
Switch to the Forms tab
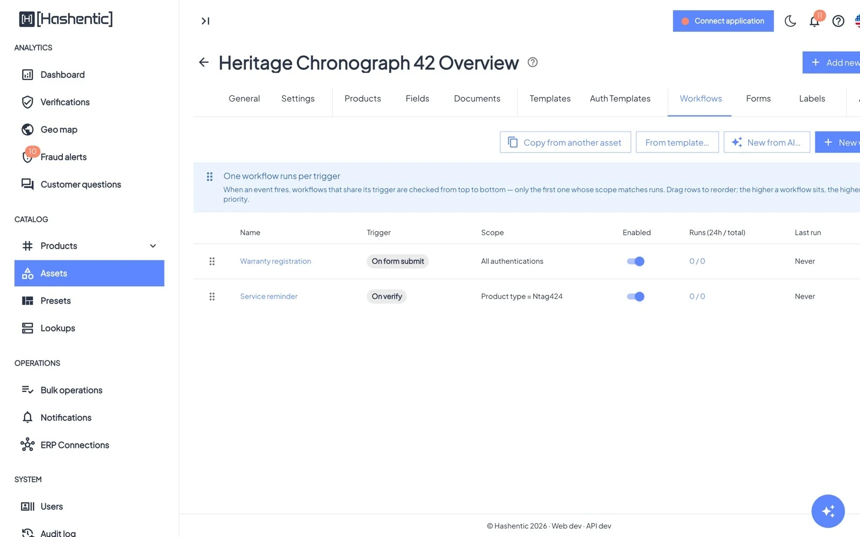758,99
